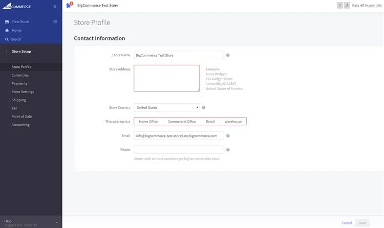Select Commercial Office address type

coord(182,121)
